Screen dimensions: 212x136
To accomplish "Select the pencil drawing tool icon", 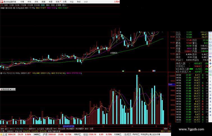I will [x=210, y=67].
